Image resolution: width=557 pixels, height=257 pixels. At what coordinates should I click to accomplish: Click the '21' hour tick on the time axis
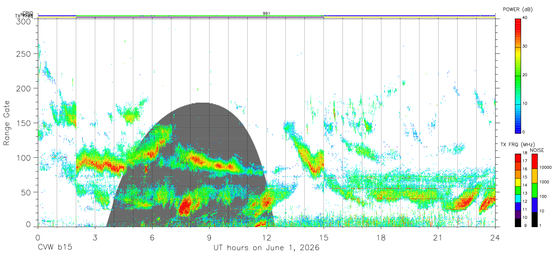click(x=438, y=237)
